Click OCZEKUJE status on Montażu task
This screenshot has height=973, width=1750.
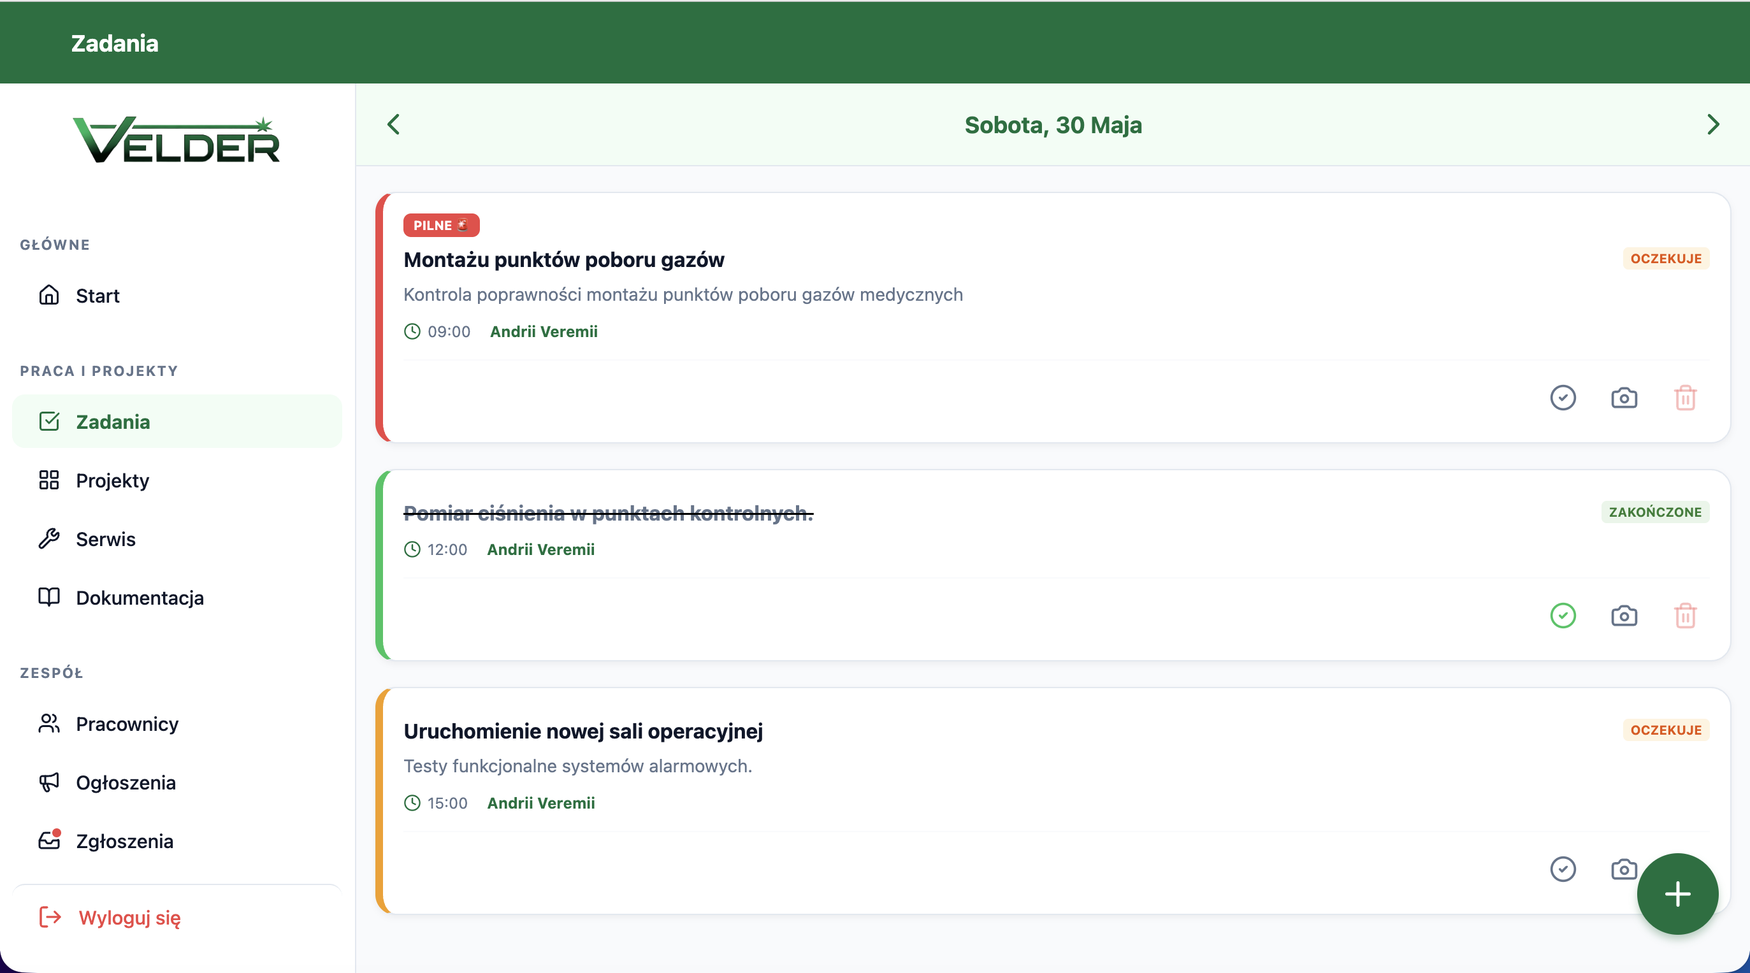pos(1666,258)
